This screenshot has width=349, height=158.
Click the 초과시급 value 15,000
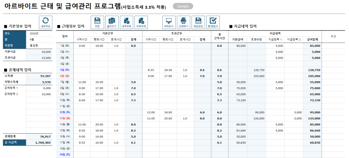point(39,58)
